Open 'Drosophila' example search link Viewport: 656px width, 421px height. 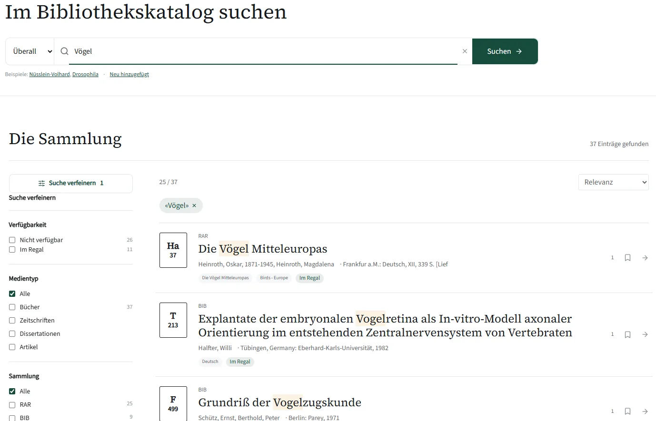(85, 74)
